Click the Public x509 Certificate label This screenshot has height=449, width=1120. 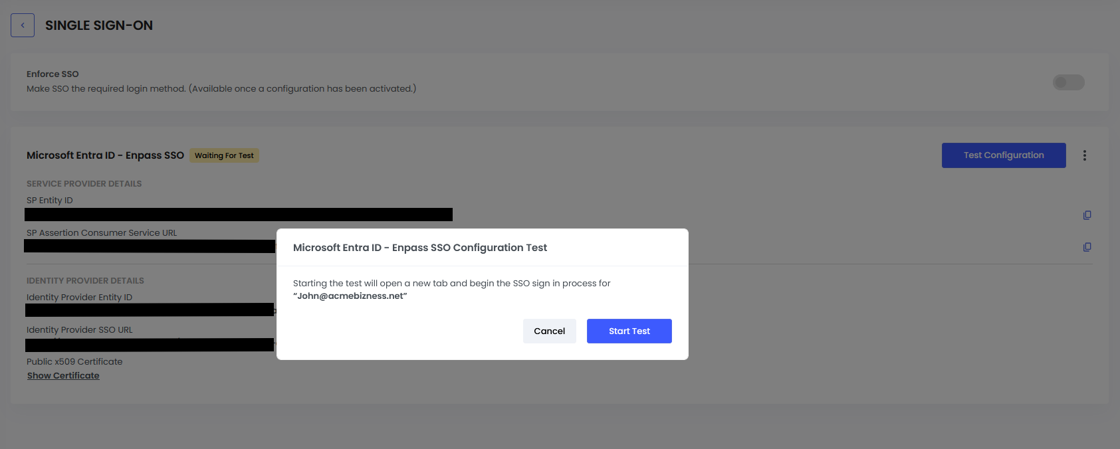point(74,362)
